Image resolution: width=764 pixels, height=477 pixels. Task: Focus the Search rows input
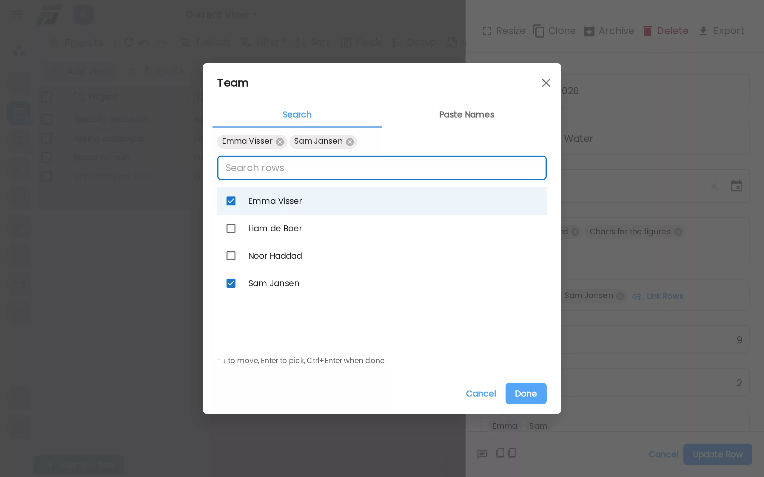(x=382, y=168)
